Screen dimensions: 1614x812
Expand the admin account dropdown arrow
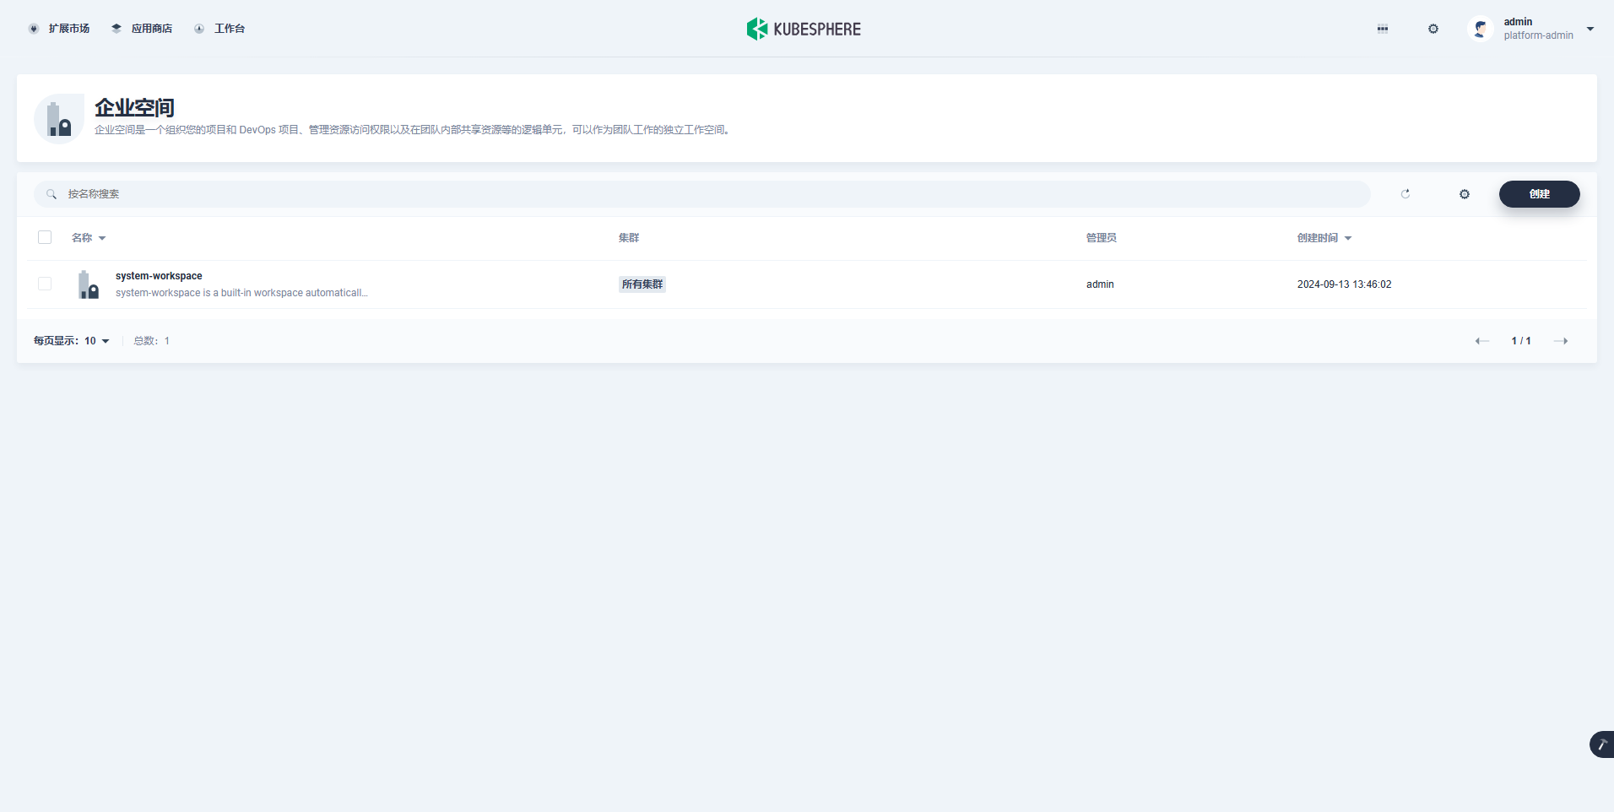click(1590, 29)
